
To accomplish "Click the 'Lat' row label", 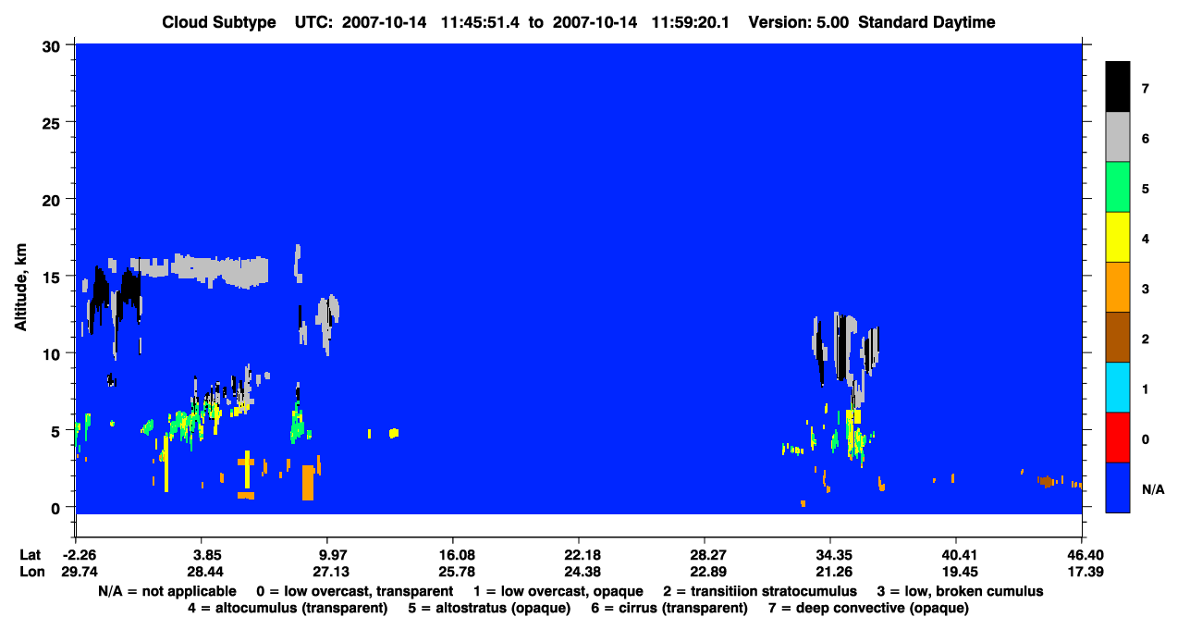I will pyautogui.click(x=31, y=554).
